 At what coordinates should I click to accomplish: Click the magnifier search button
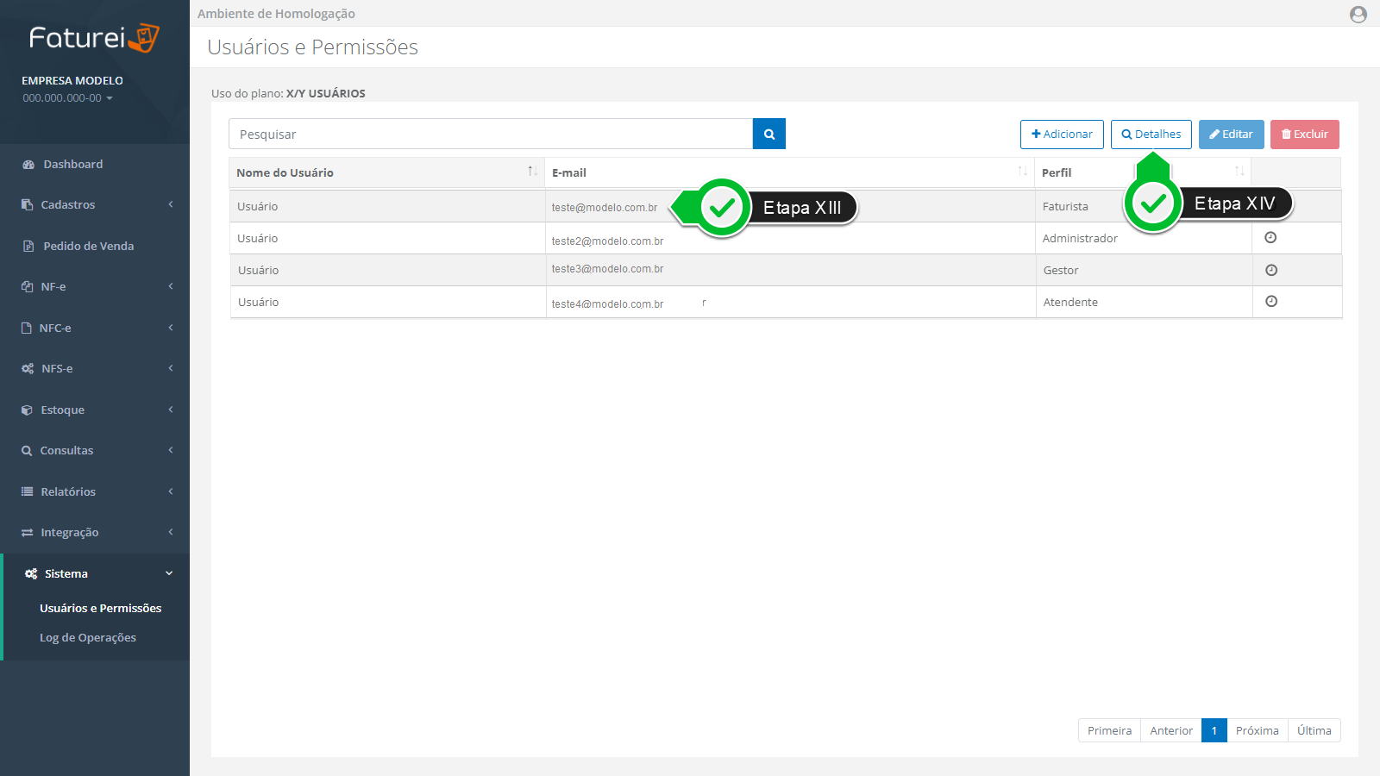pos(768,135)
